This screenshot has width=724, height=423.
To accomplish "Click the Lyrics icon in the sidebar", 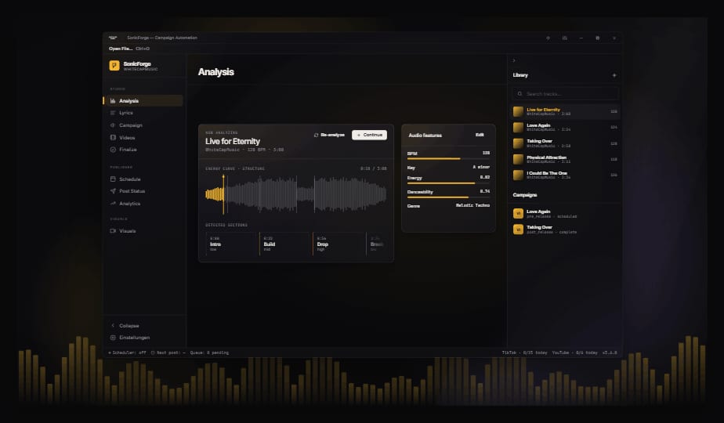I will point(113,113).
